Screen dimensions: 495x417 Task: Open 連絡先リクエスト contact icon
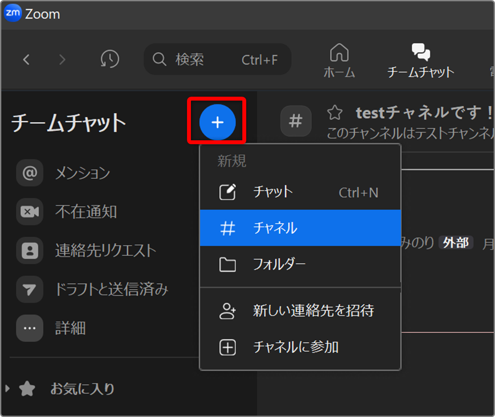coord(30,250)
